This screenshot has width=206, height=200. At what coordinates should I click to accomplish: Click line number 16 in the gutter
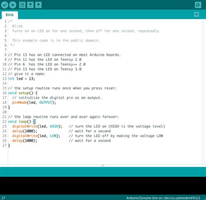point(4,93)
